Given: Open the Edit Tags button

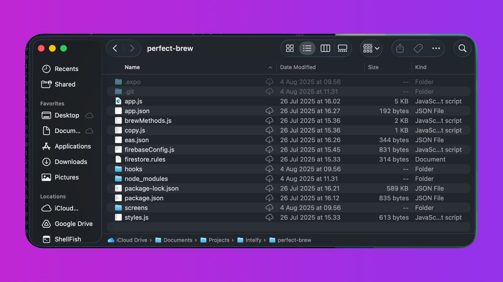Looking at the screenshot, I should 418,48.
